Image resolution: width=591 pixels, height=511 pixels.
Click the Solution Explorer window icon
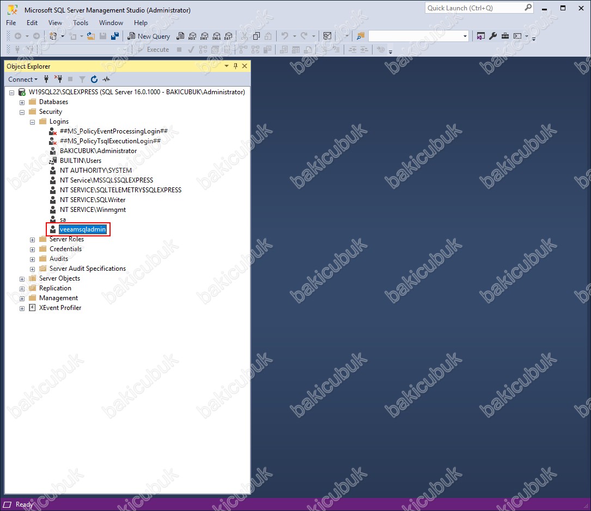480,36
